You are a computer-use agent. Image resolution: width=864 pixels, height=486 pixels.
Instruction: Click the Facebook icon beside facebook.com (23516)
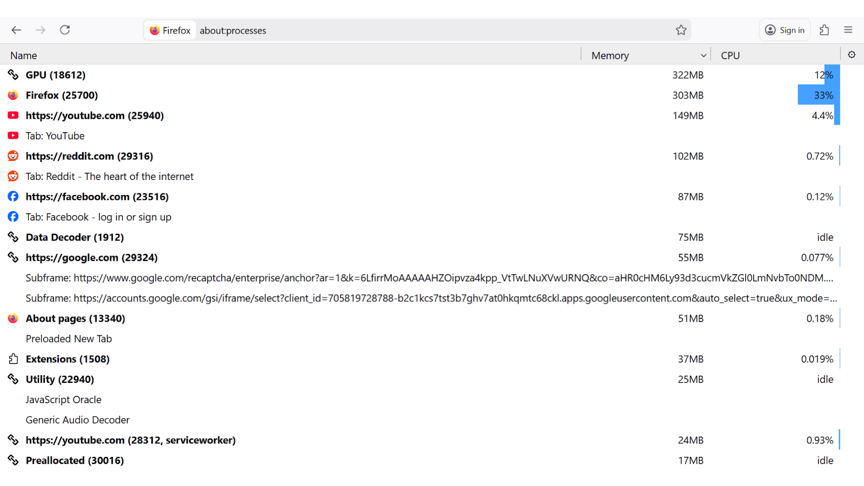click(13, 197)
